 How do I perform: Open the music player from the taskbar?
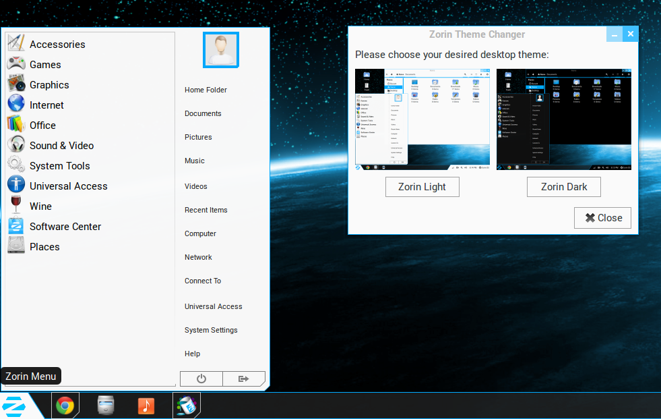tap(146, 405)
